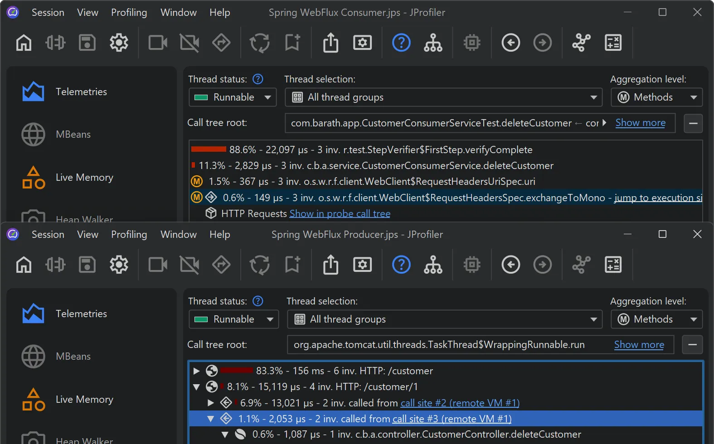
Task: Click tracking diamond arrow icon in Consumer toolbar
Action: [221, 43]
